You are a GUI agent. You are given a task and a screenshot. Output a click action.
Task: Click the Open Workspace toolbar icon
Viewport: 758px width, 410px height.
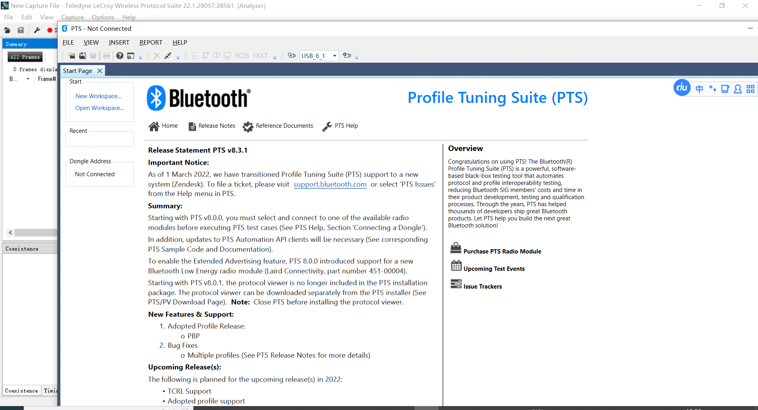[x=83, y=56]
